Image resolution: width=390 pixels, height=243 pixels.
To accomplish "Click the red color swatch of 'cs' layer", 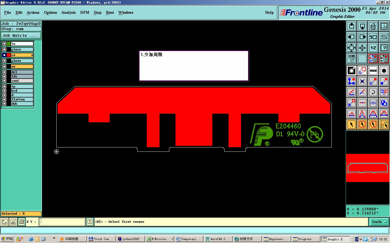I will tap(9, 55).
